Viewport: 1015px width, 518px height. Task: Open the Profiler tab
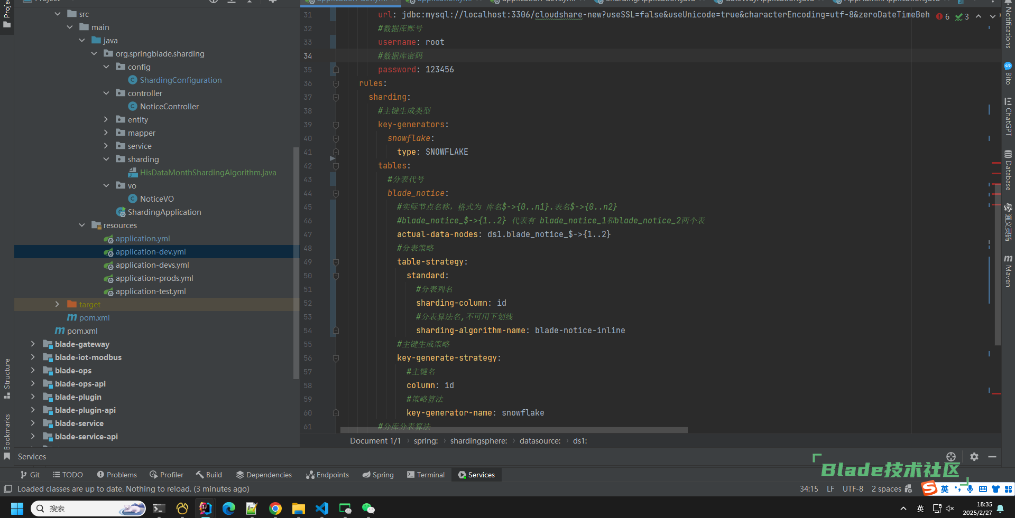coord(167,475)
